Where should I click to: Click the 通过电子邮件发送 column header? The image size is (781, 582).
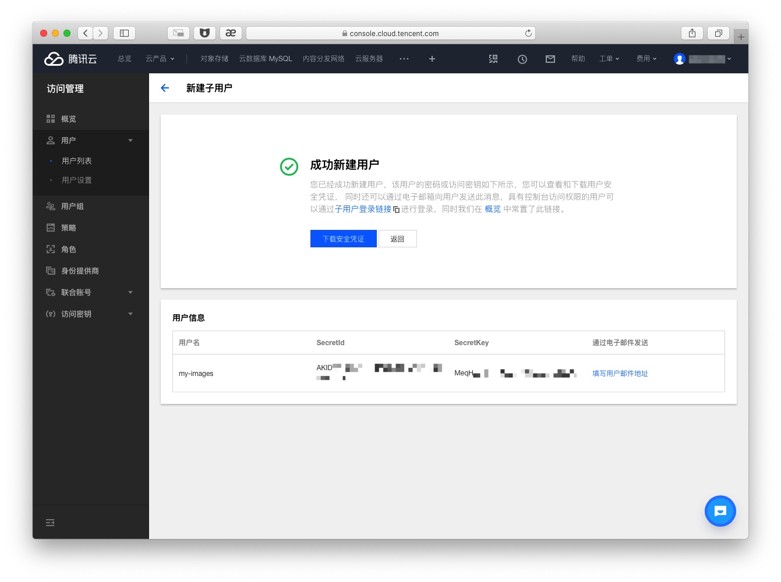pyautogui.click(x=620, y=343)
